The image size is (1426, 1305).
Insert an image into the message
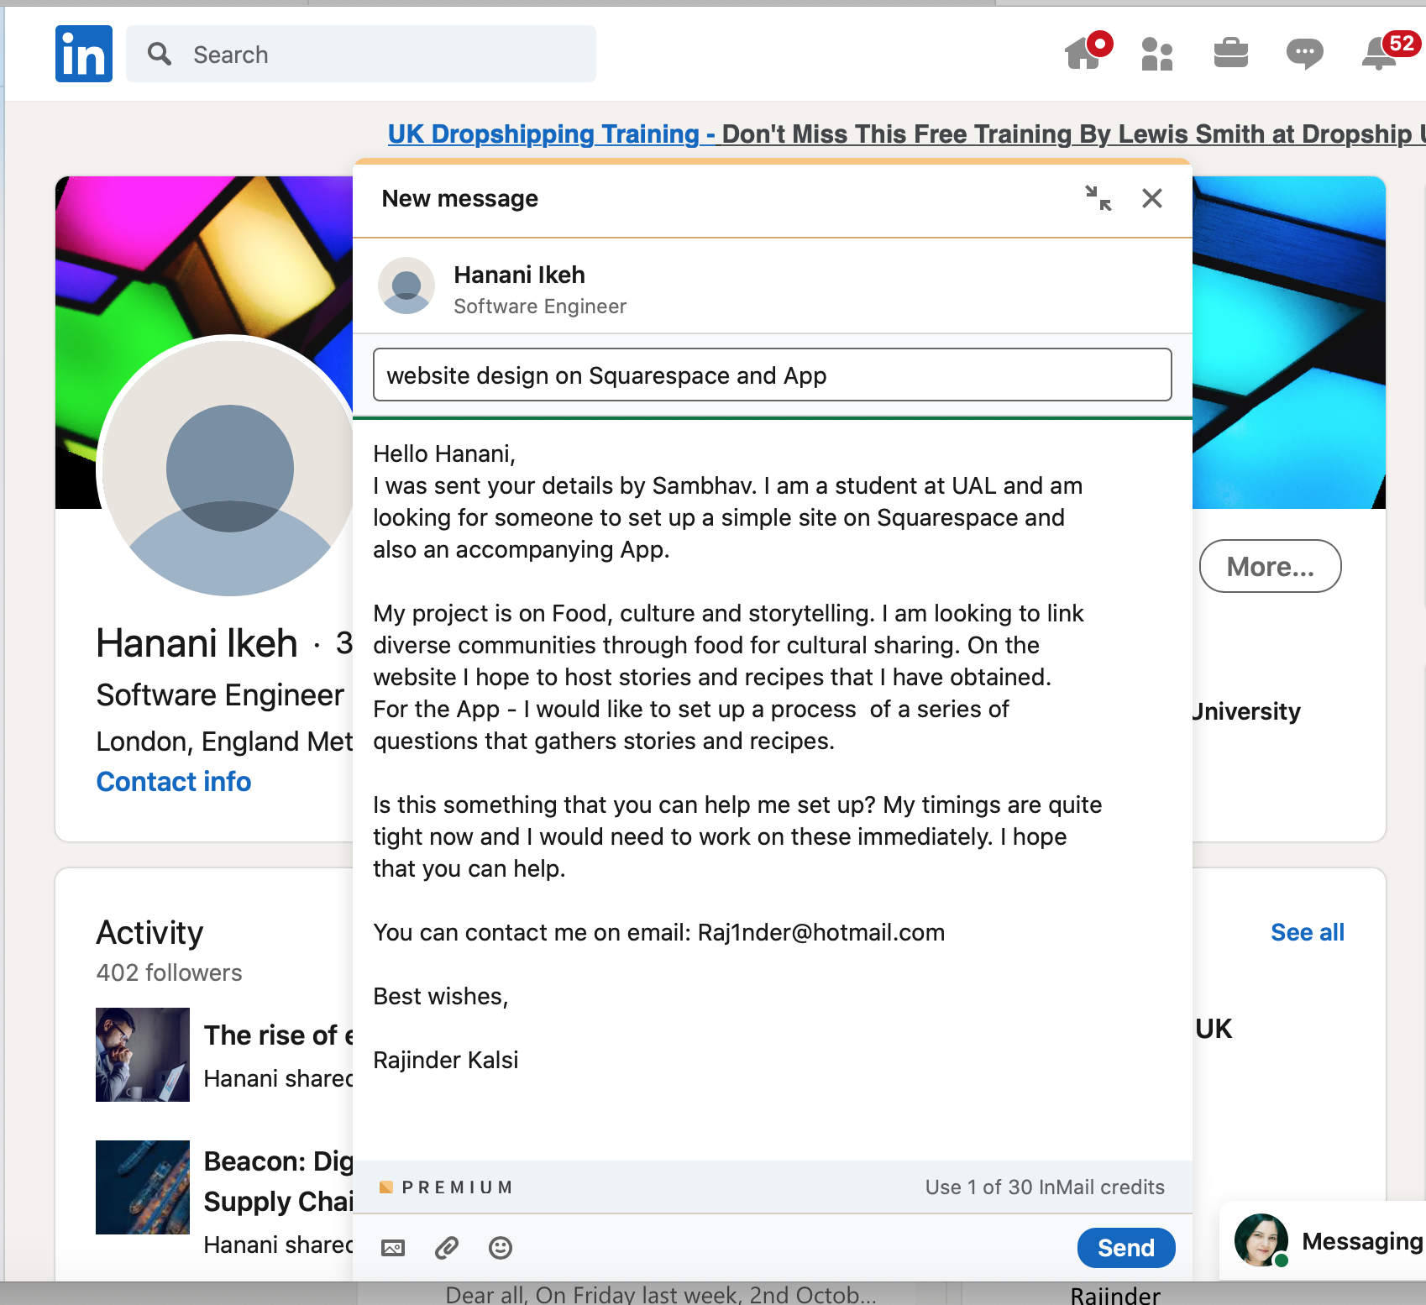point(393,1248)
